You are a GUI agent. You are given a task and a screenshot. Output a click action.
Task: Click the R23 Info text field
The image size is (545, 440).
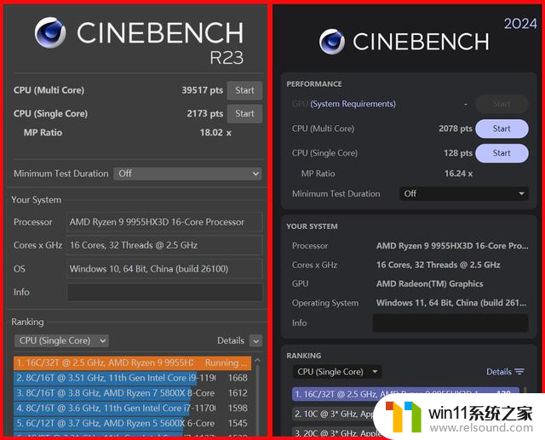point(164,293)
